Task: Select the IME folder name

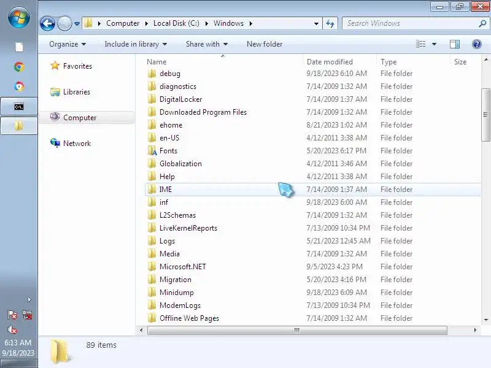Action: click(166, 190)
